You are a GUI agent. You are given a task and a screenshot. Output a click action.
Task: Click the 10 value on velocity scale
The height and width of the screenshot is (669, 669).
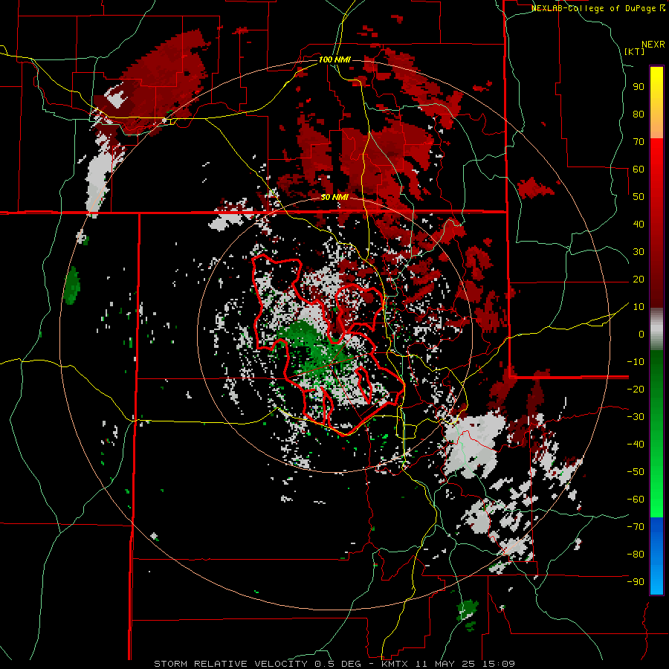point(639,307)
